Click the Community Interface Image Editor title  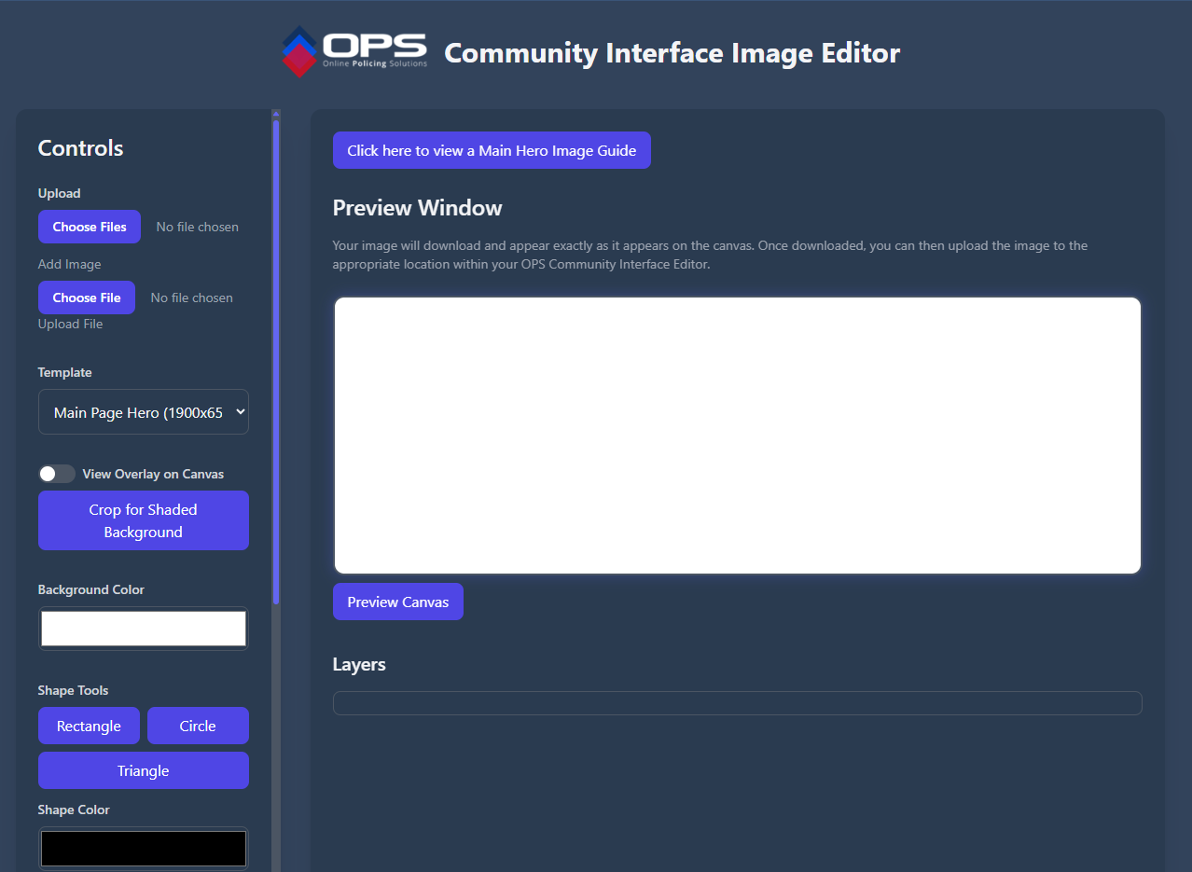[672, 53]
